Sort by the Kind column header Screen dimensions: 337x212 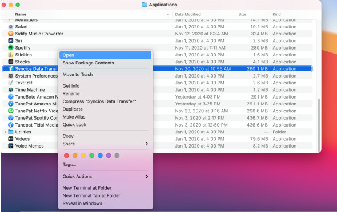click(276, 14)
